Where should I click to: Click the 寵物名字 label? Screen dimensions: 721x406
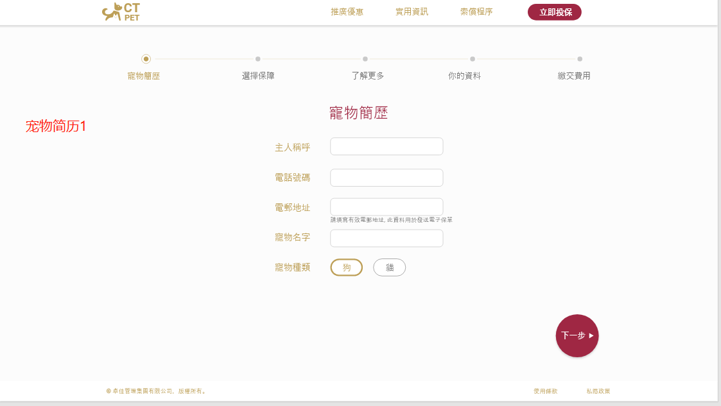(x=293, y=237)
